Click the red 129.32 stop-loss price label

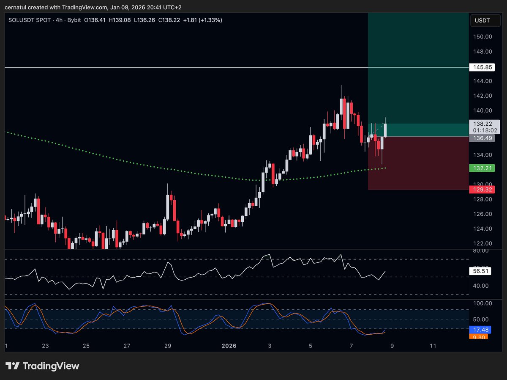(482, 190)
